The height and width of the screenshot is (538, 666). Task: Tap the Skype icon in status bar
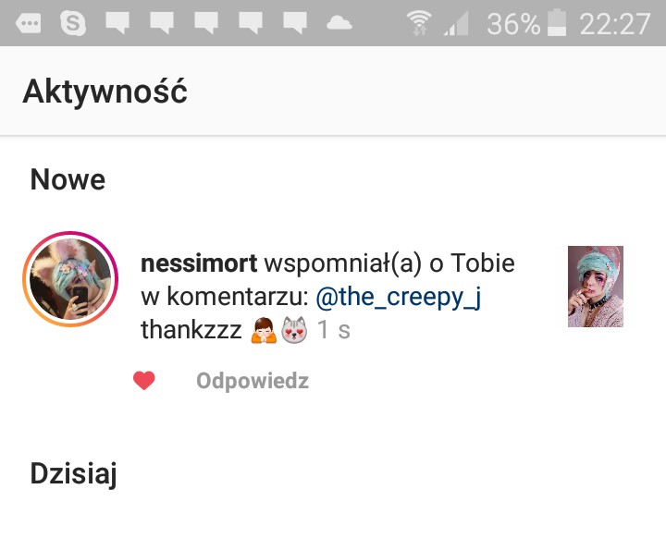pyautogui.click(x=73, y=22)
